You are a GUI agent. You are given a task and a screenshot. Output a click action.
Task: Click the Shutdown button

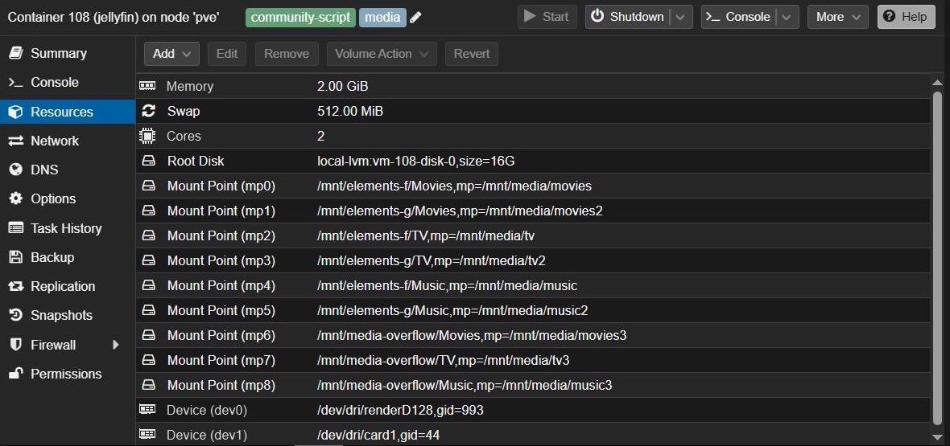(628, 17)
